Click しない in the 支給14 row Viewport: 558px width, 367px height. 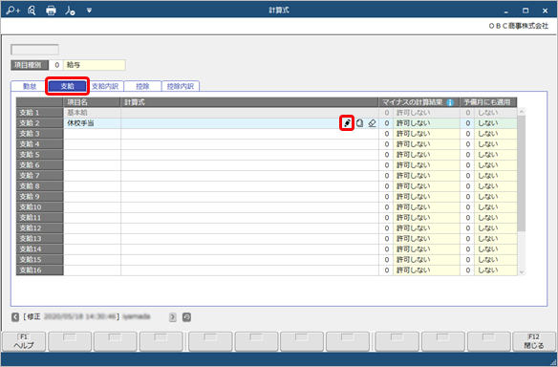tap(495, 249)
